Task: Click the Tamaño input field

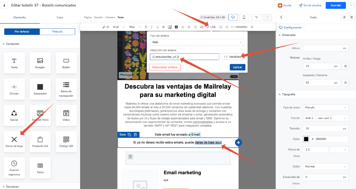Action: tap(326, 129)
